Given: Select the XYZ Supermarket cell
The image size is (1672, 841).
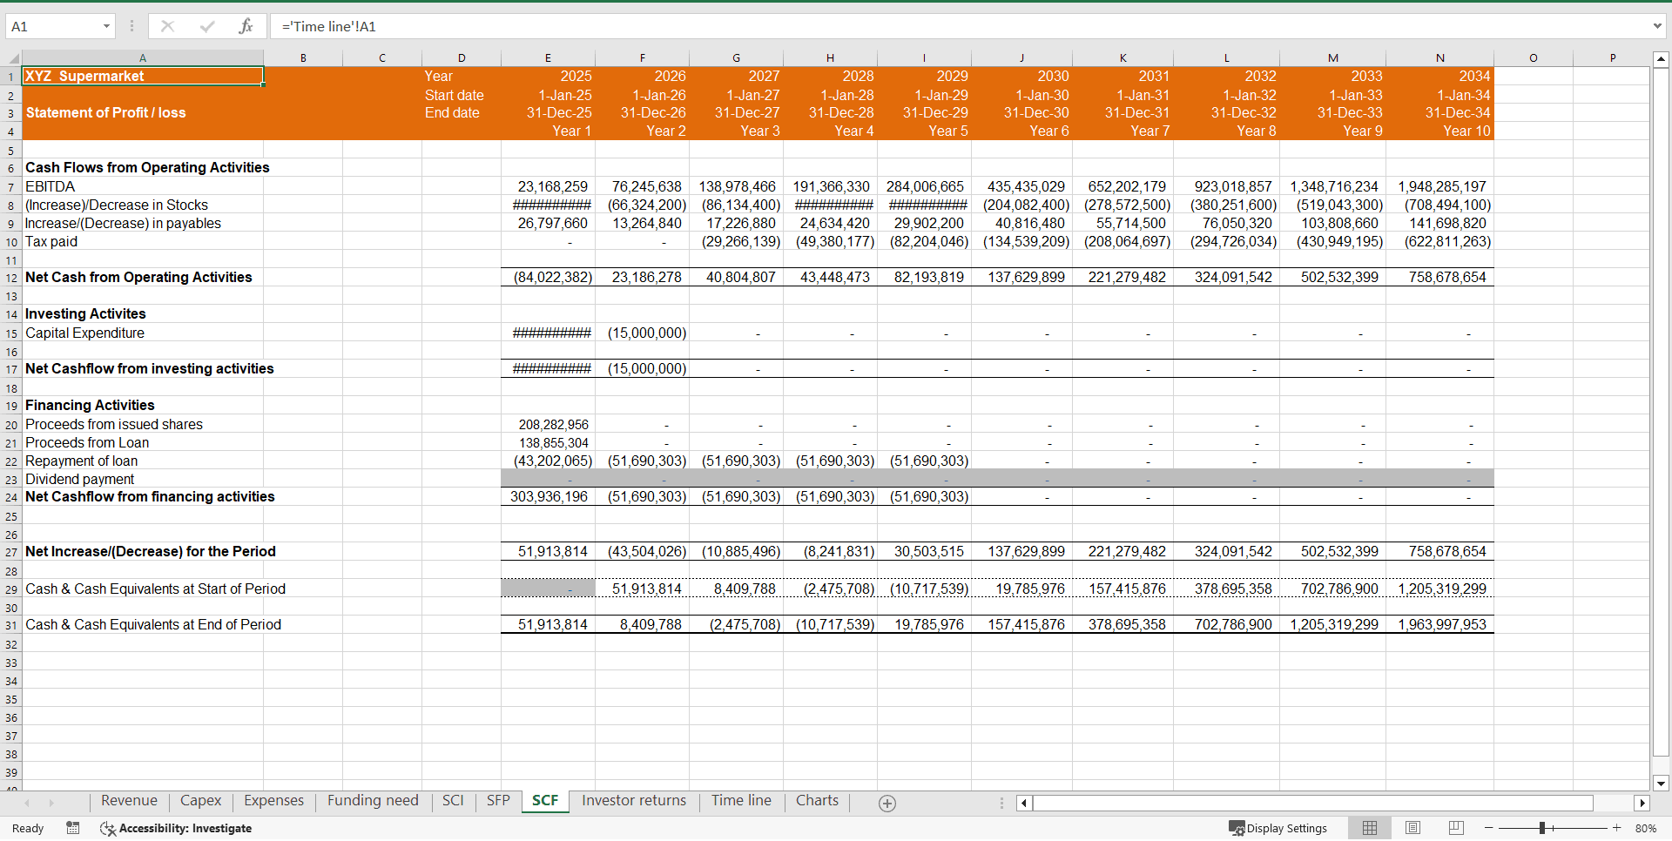Looking at the screenshot, I should (x=143, y=76).
